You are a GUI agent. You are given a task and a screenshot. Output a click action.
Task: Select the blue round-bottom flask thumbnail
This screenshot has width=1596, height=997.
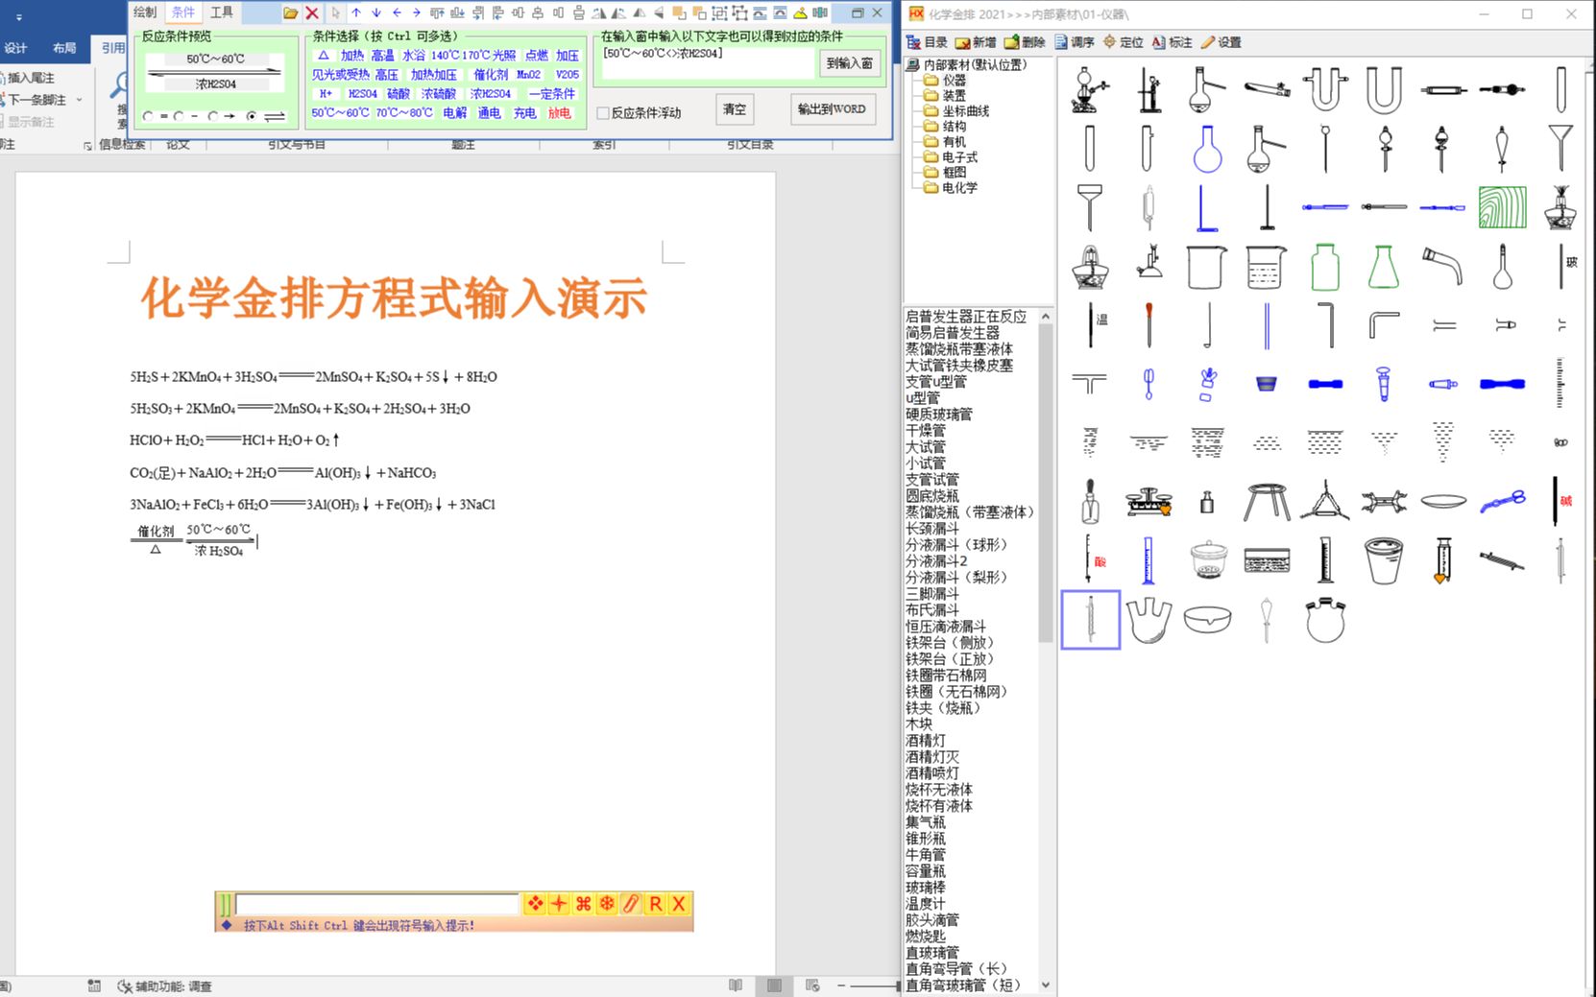tap(1207, 149)
